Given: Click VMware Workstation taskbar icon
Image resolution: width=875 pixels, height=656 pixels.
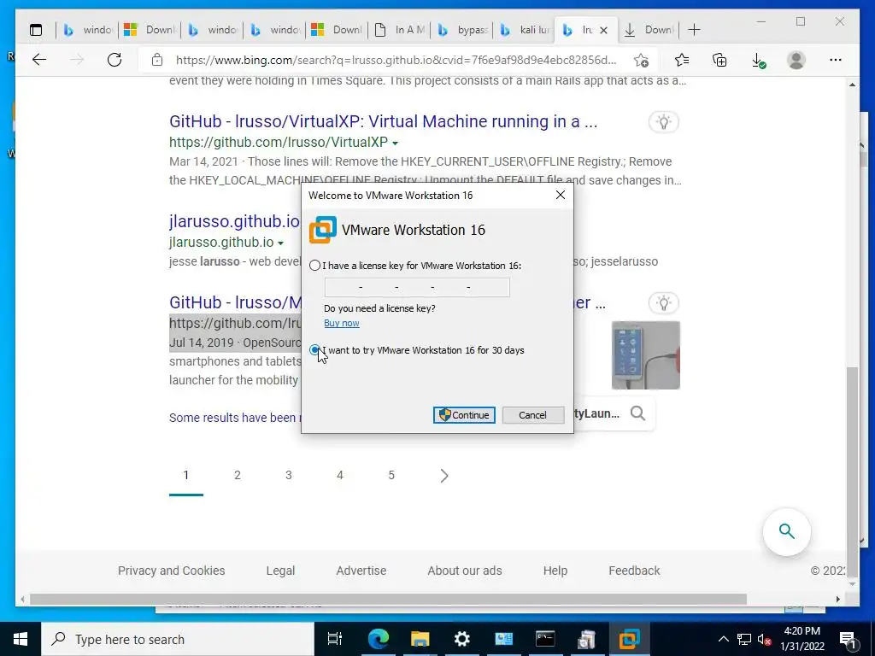Looking at the screenshot, I should [629, 639].
